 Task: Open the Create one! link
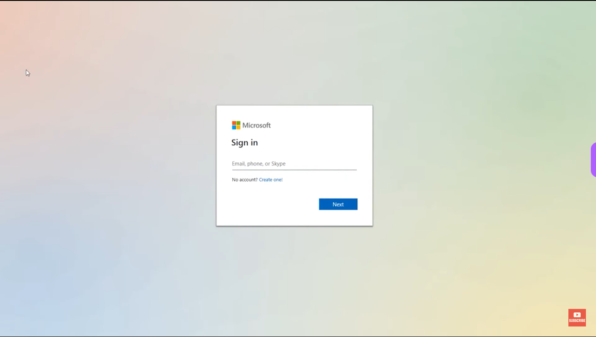(271, 180)
